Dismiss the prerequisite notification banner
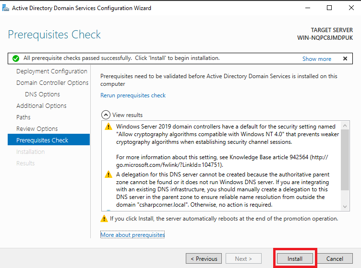The height and width of the screenshot is (268, 361). click(345, 58)
